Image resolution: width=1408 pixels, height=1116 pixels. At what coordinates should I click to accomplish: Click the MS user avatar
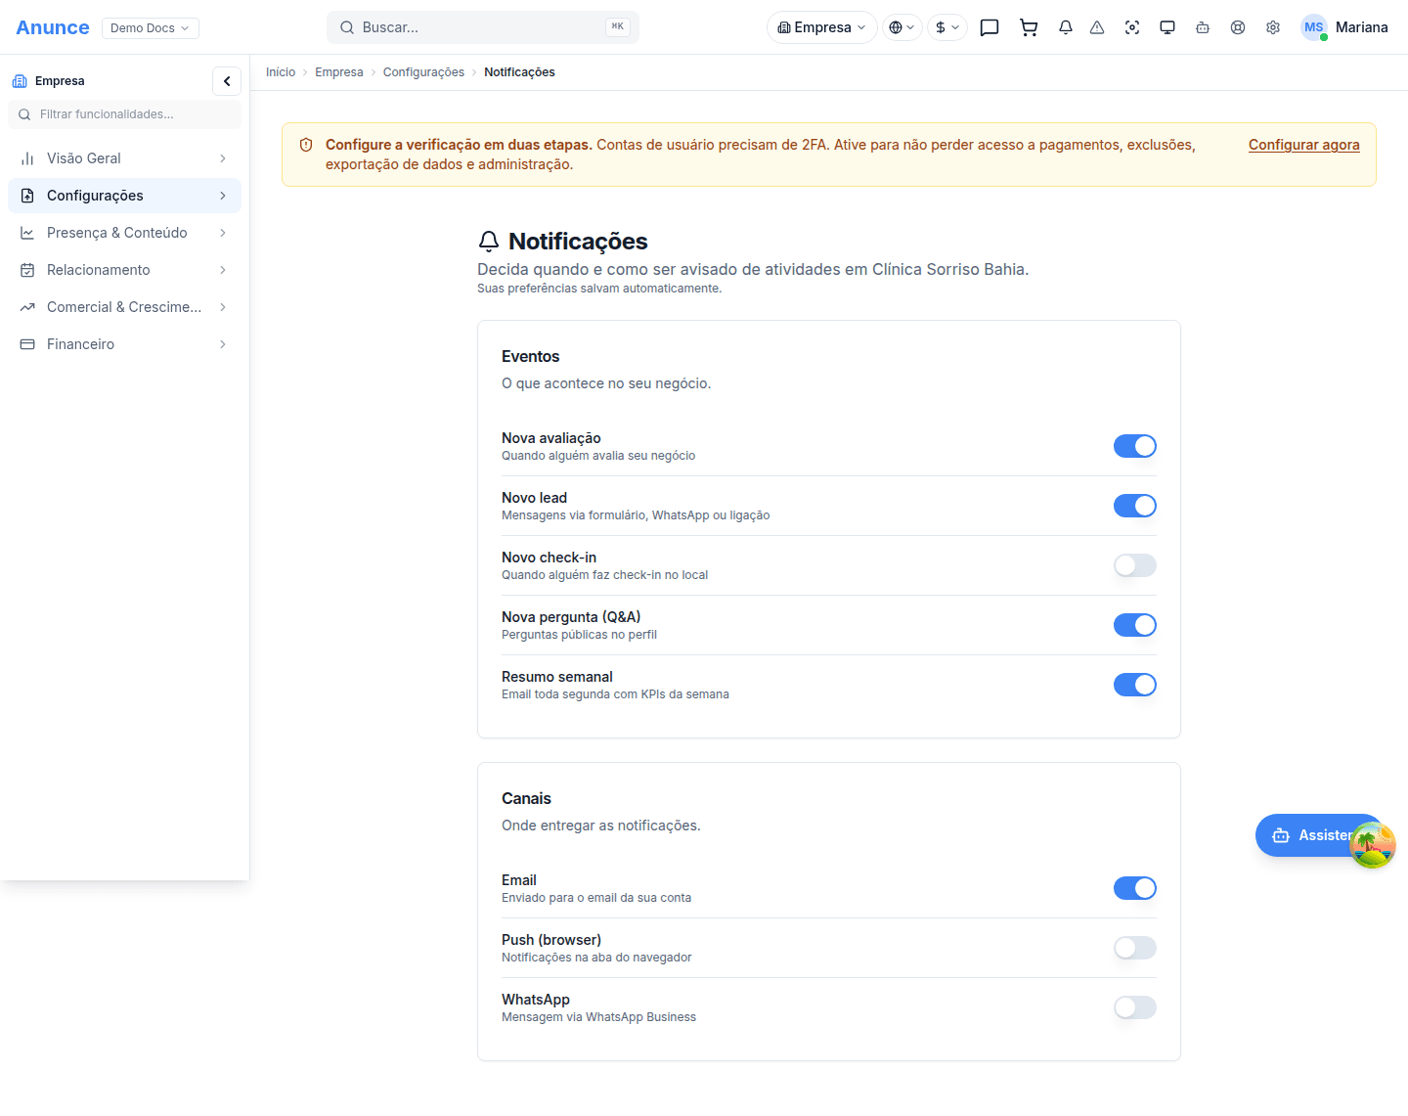[x=1314, y=27]
